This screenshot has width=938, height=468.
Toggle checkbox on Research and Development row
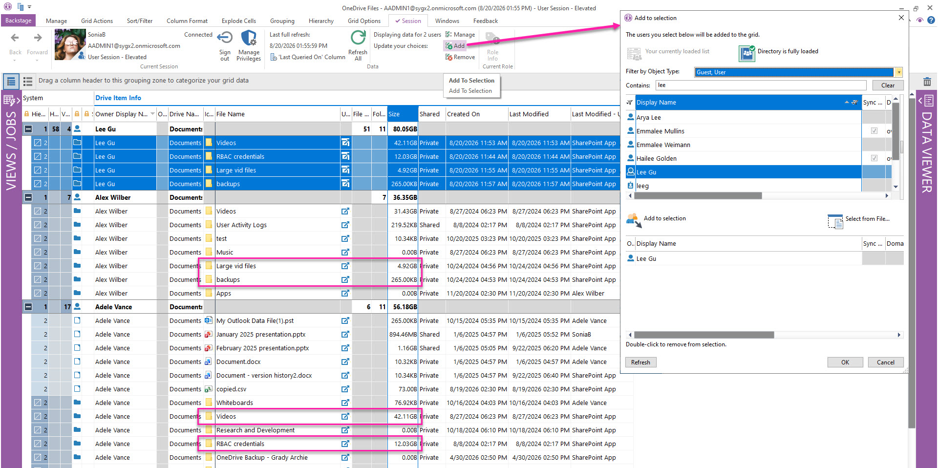click(x=38, y=430)
